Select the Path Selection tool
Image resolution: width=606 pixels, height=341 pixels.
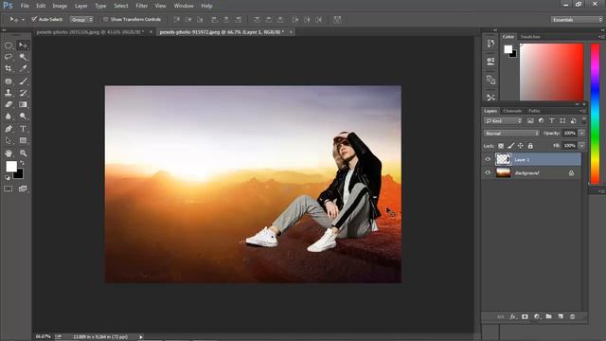coord(9,141)
